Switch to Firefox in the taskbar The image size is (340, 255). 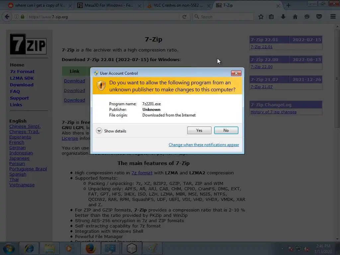click(x=90, y=248)
